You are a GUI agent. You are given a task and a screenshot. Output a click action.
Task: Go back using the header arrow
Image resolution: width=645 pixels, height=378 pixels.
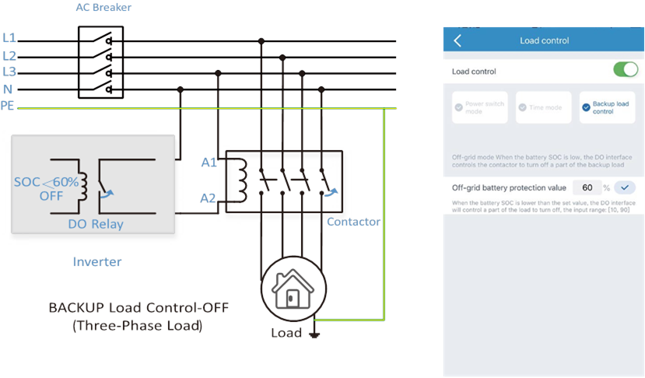[457, 40]
